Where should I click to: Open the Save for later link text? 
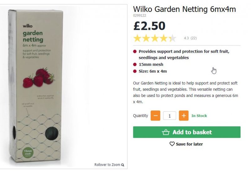point(189,144)
